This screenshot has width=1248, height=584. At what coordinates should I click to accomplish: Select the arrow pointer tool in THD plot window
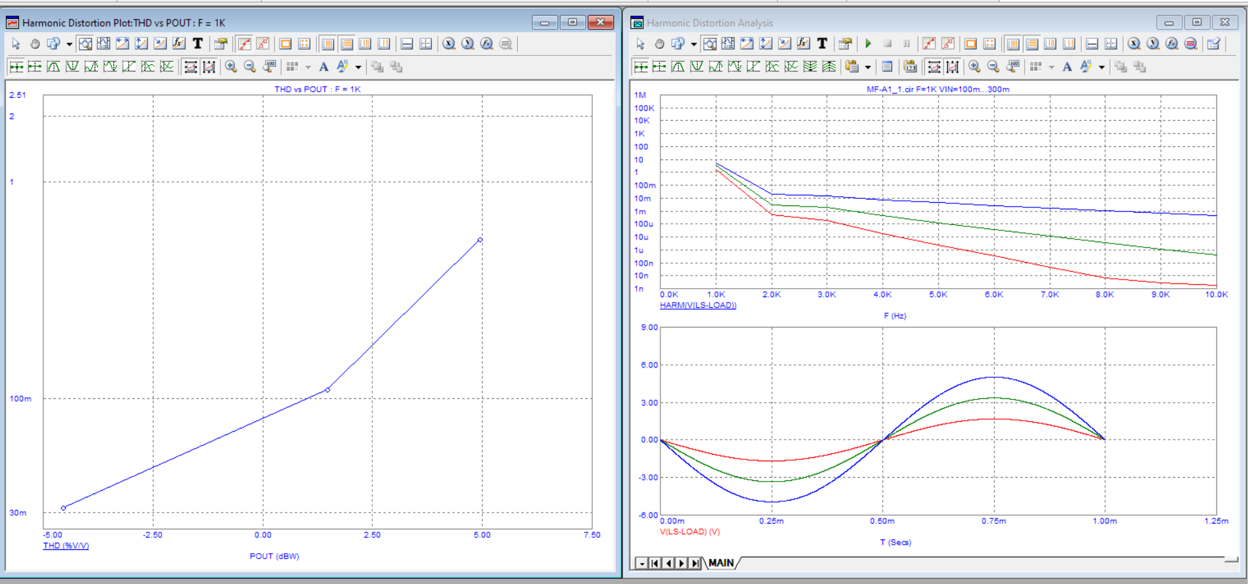16,44
